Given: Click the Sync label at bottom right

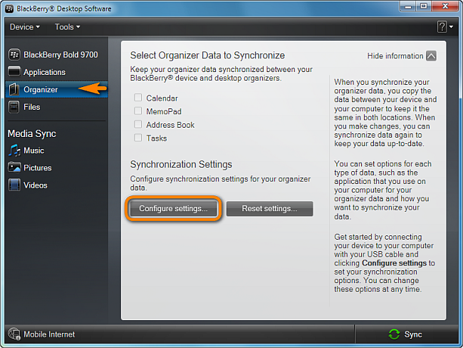Looking at the screenshot, I should point(413,334).
